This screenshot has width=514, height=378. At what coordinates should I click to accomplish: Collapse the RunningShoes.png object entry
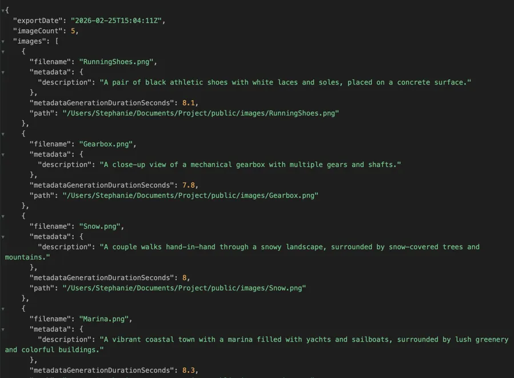13,51
